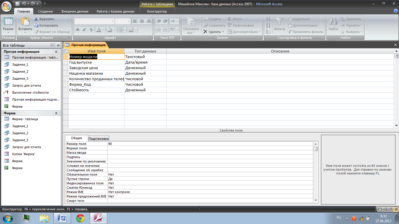Toggle right text alignment
Screen dimensions: 399x224
(x=149, y=21)
